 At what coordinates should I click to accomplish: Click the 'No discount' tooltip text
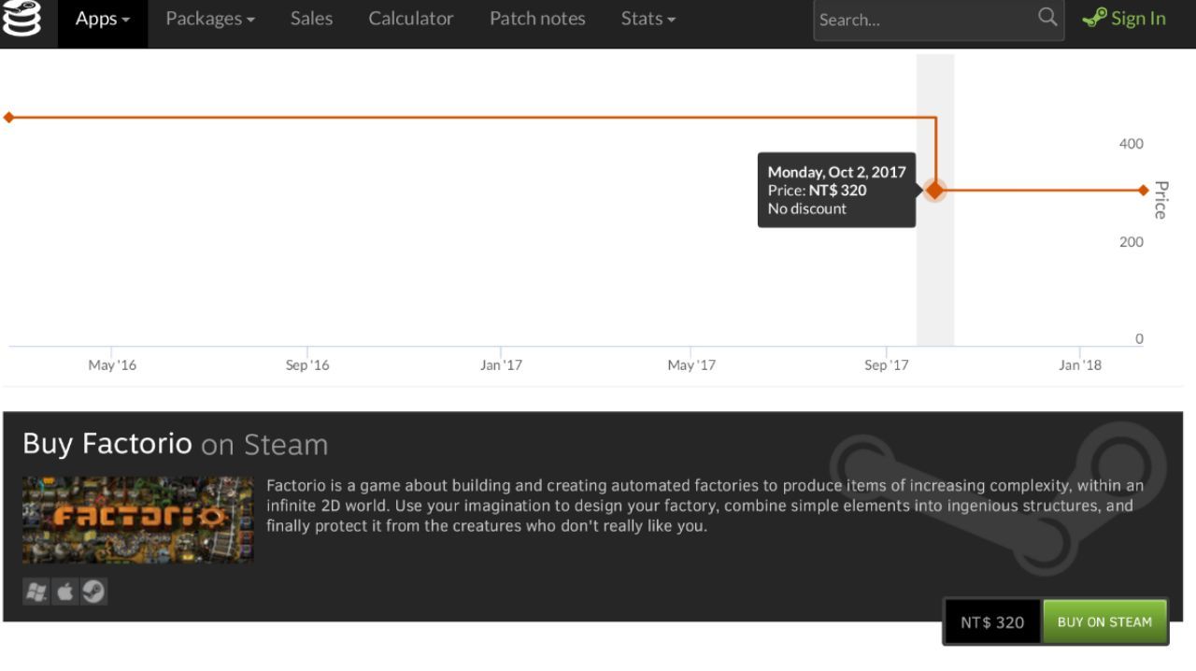click(807, 208)
